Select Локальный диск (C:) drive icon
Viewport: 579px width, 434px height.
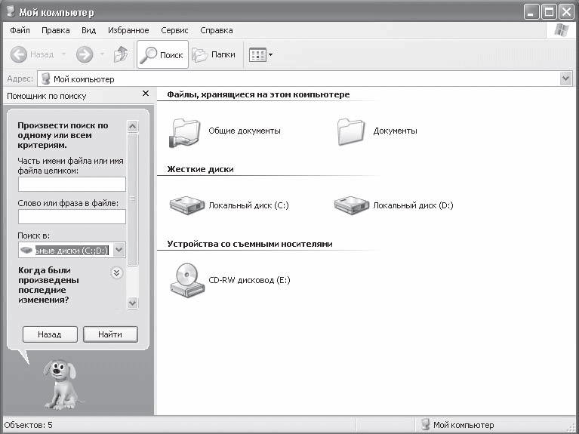coord(187,205)
